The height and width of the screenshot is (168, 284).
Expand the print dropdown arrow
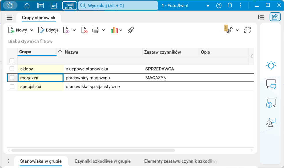[x=104, y=30]
